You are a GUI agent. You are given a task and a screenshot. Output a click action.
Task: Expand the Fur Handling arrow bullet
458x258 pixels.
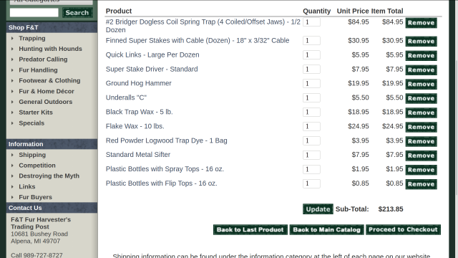coord(12,70)
